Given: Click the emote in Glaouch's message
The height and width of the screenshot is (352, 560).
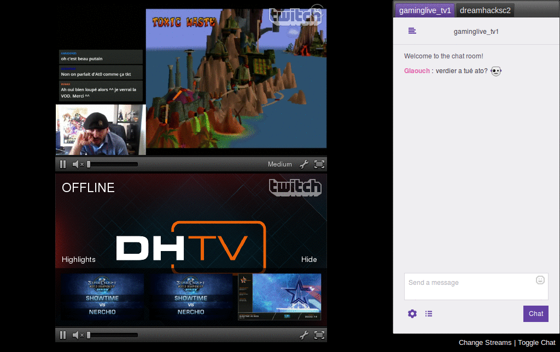Looking at the screenshot, I should click(x=495, y=71).
